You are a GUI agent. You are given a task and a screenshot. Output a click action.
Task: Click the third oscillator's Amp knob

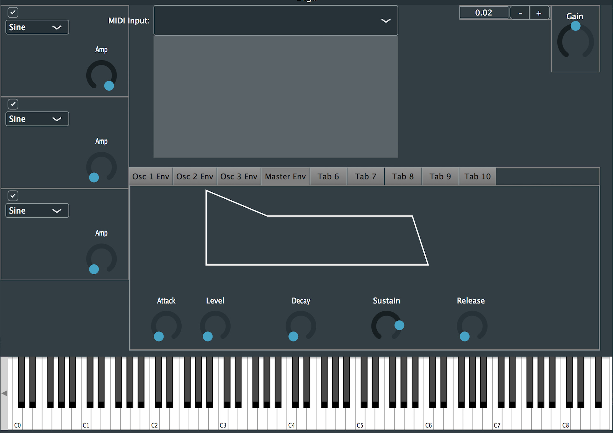[x=102, y=259]
